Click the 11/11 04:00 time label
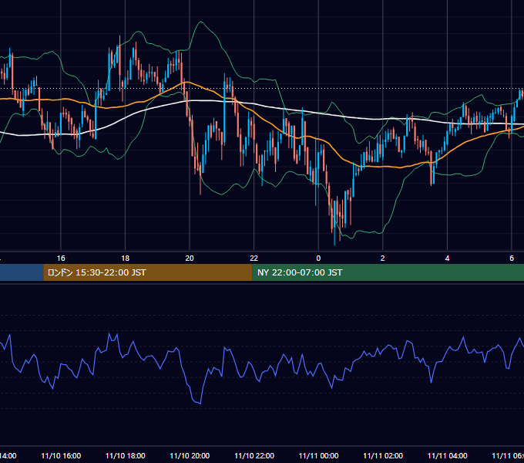 tap(448, 455)
